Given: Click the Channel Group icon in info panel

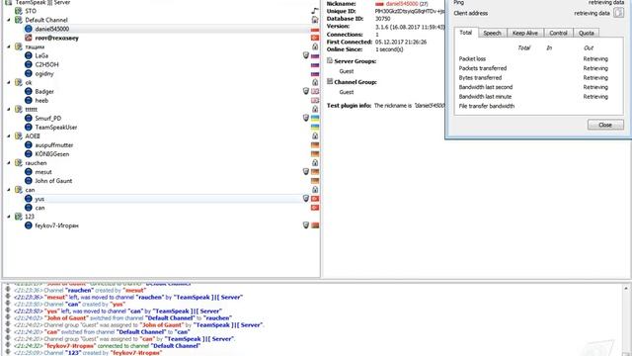Looking at the screenshot, I should (330, 81).
